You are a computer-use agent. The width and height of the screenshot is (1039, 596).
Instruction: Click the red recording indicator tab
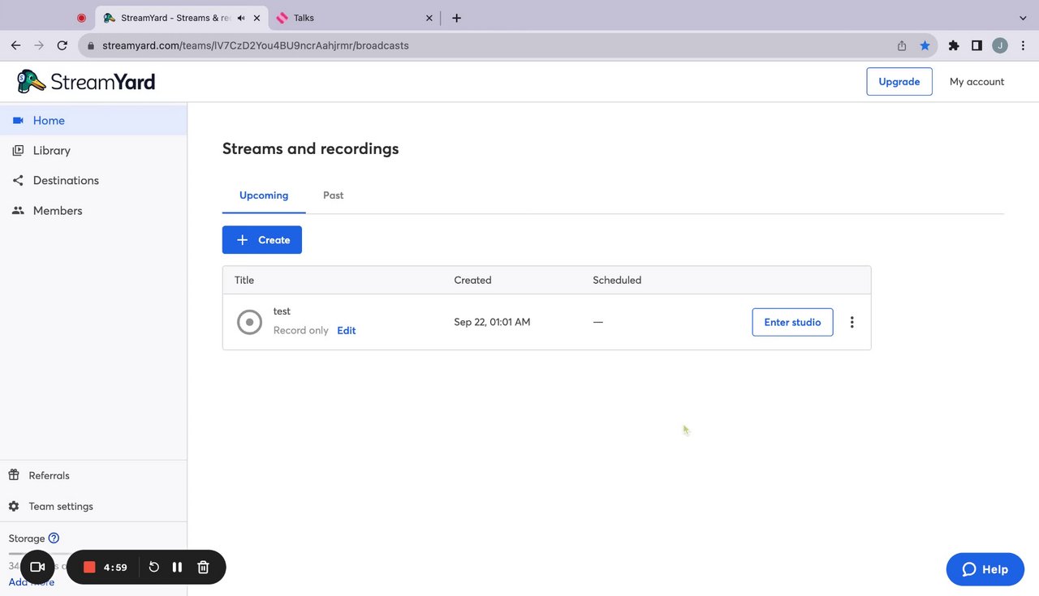(81, 18)
